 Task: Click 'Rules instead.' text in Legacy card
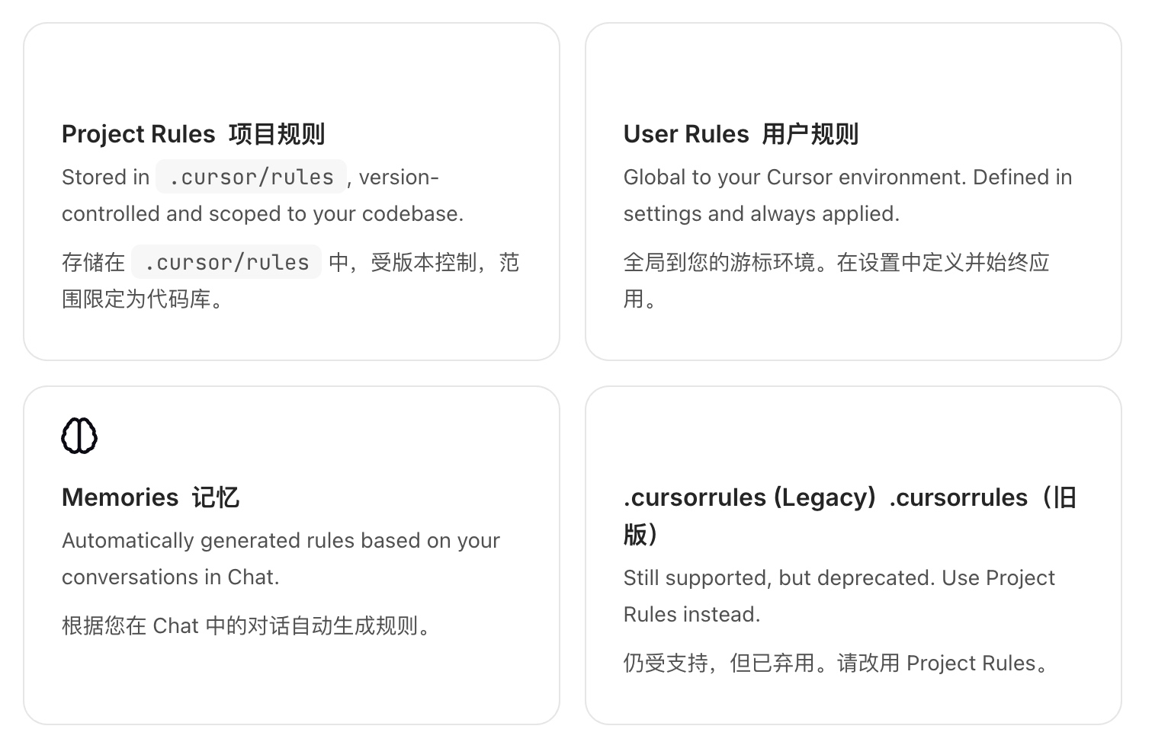click(x=691, y=614)
